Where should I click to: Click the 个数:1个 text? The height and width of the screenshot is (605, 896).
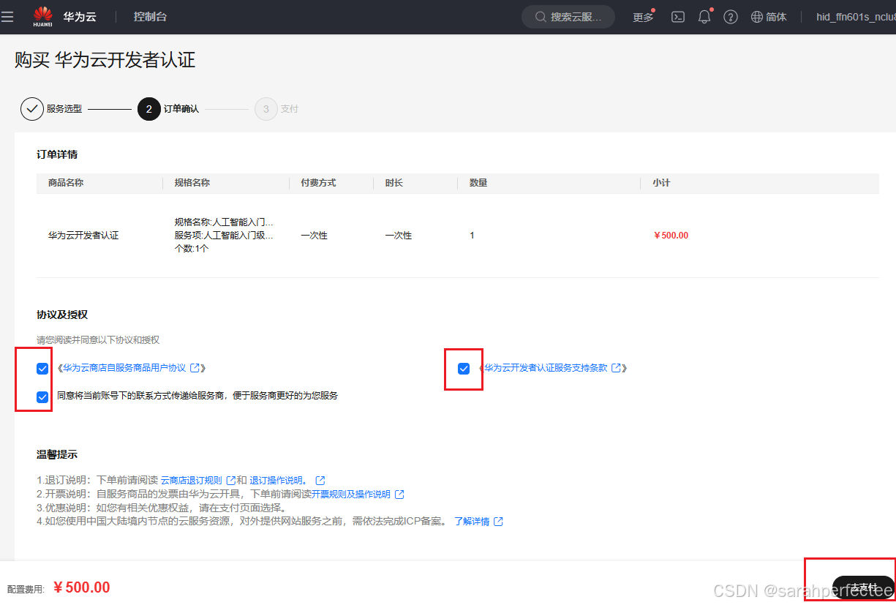[x=192, y=249]
